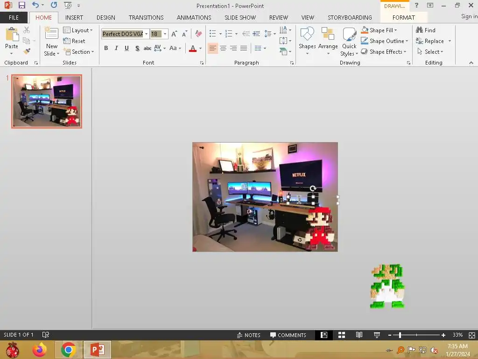This screenshot has height=359, width=478.
Task: Align text right
Action: (x=233, y=48)
